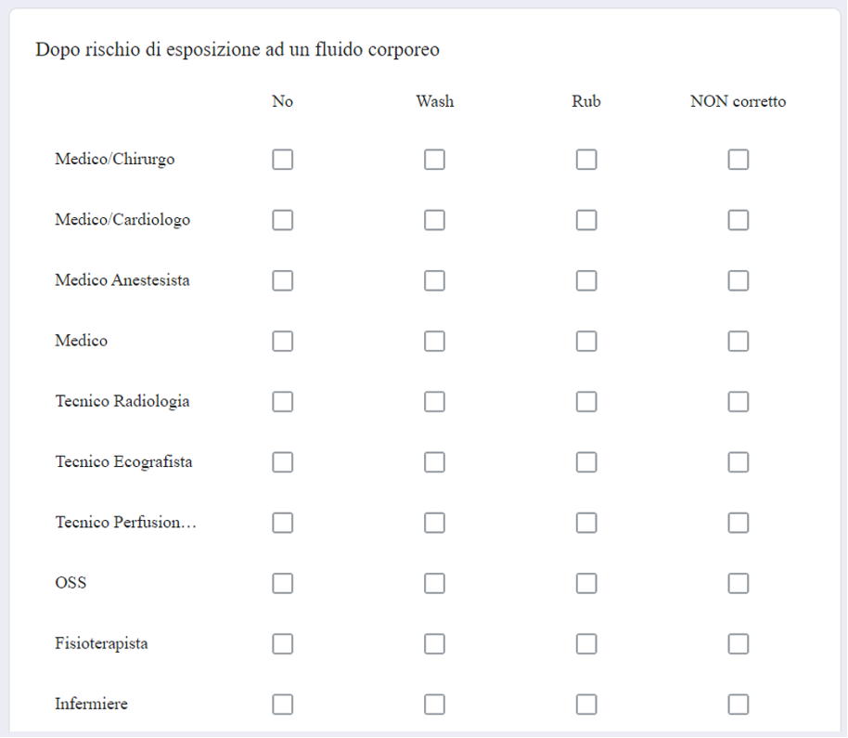Check NON corretto for Medico/Chirurgo
The image size is (848, 738).
click(x=739, y=160)
